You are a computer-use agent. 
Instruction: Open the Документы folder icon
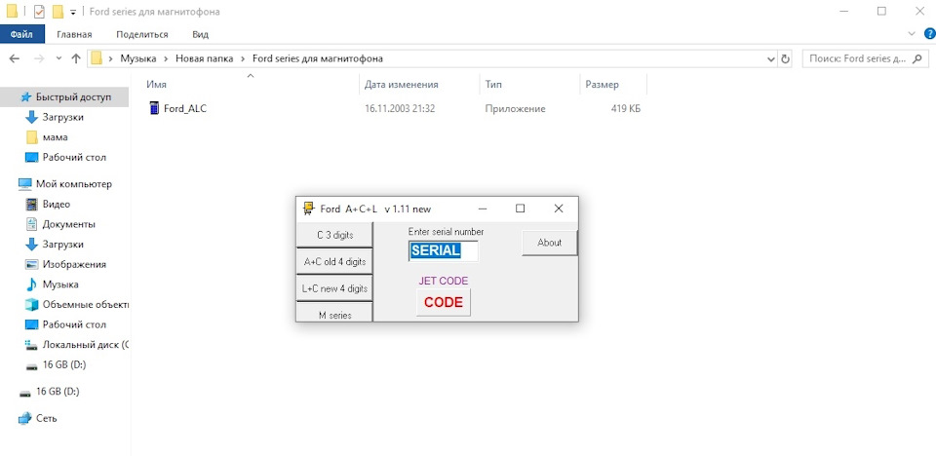[31, 224]
